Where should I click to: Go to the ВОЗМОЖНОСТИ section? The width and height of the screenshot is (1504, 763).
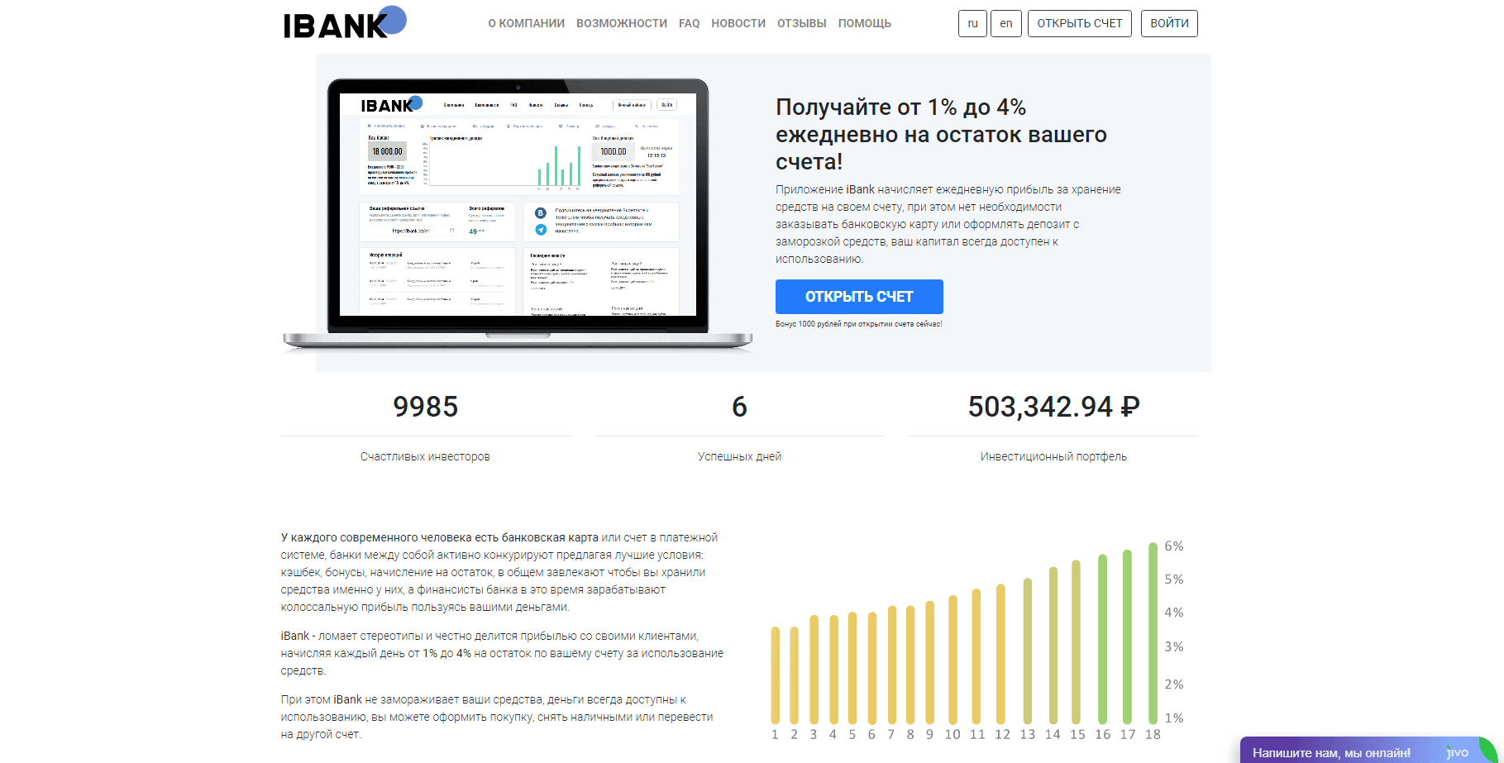click(621, 23)
